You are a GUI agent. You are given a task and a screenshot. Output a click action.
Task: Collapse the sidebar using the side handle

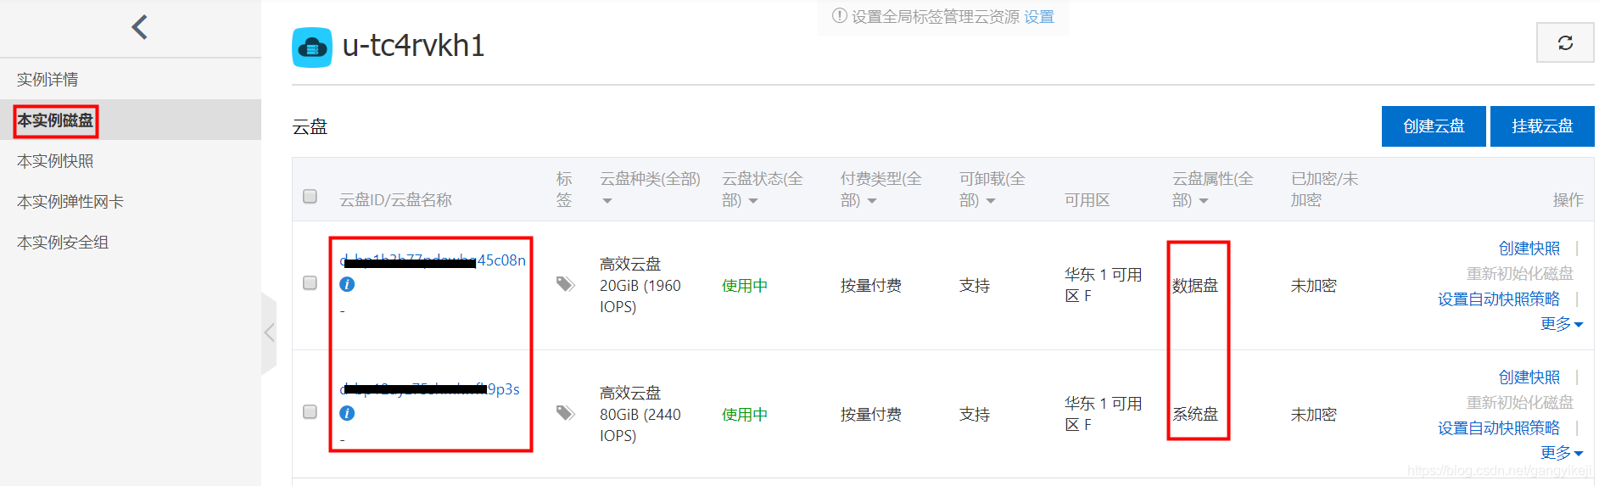click(x=269, y=332)
